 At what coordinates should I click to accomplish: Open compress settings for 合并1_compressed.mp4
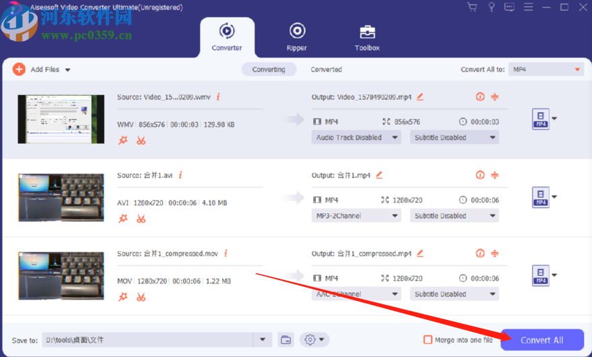click(x=495, y=253)
